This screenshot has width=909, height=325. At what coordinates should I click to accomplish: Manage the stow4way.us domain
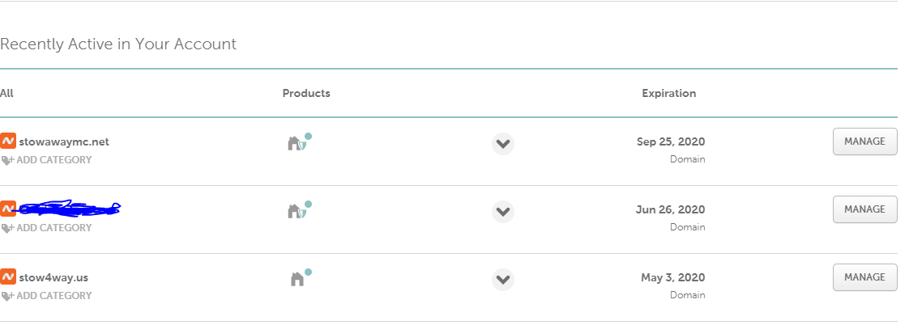(865, 277)
